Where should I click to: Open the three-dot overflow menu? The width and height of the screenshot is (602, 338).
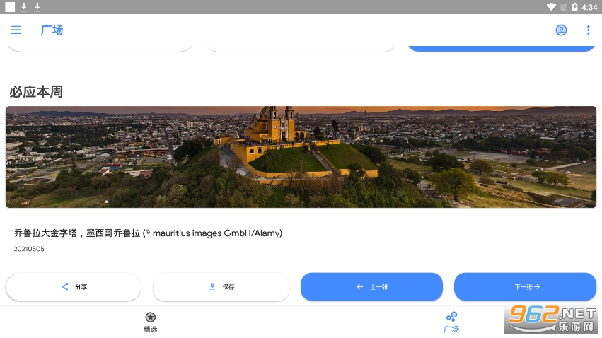tap(588, 30)
